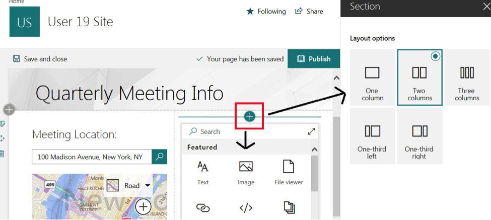Select the Three columns layout
This screenshot has width=491, height=220.
pyautogui.click(x=467, y=78)
